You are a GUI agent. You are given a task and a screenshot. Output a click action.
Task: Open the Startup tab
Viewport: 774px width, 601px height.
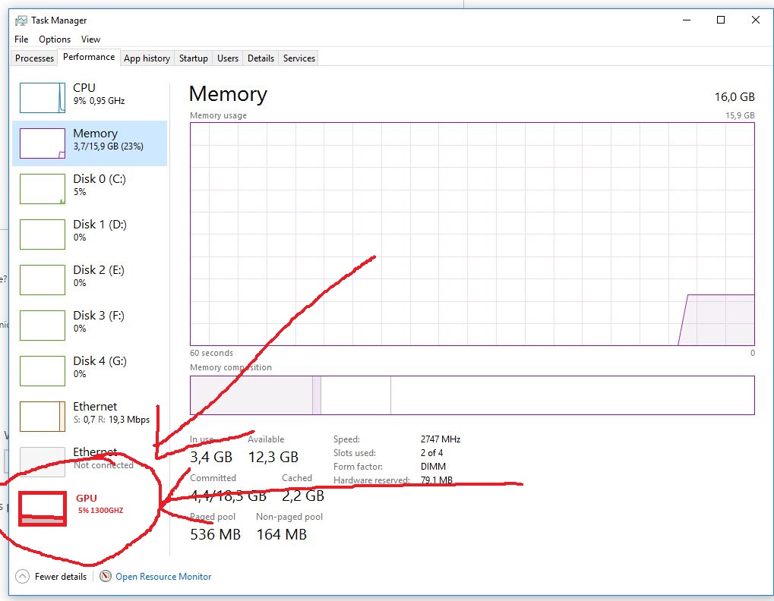[x=193, y=57]
